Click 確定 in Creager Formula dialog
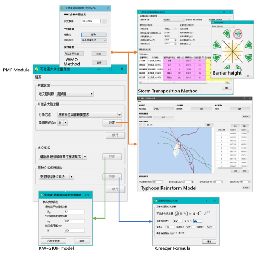 pos(209,242)
